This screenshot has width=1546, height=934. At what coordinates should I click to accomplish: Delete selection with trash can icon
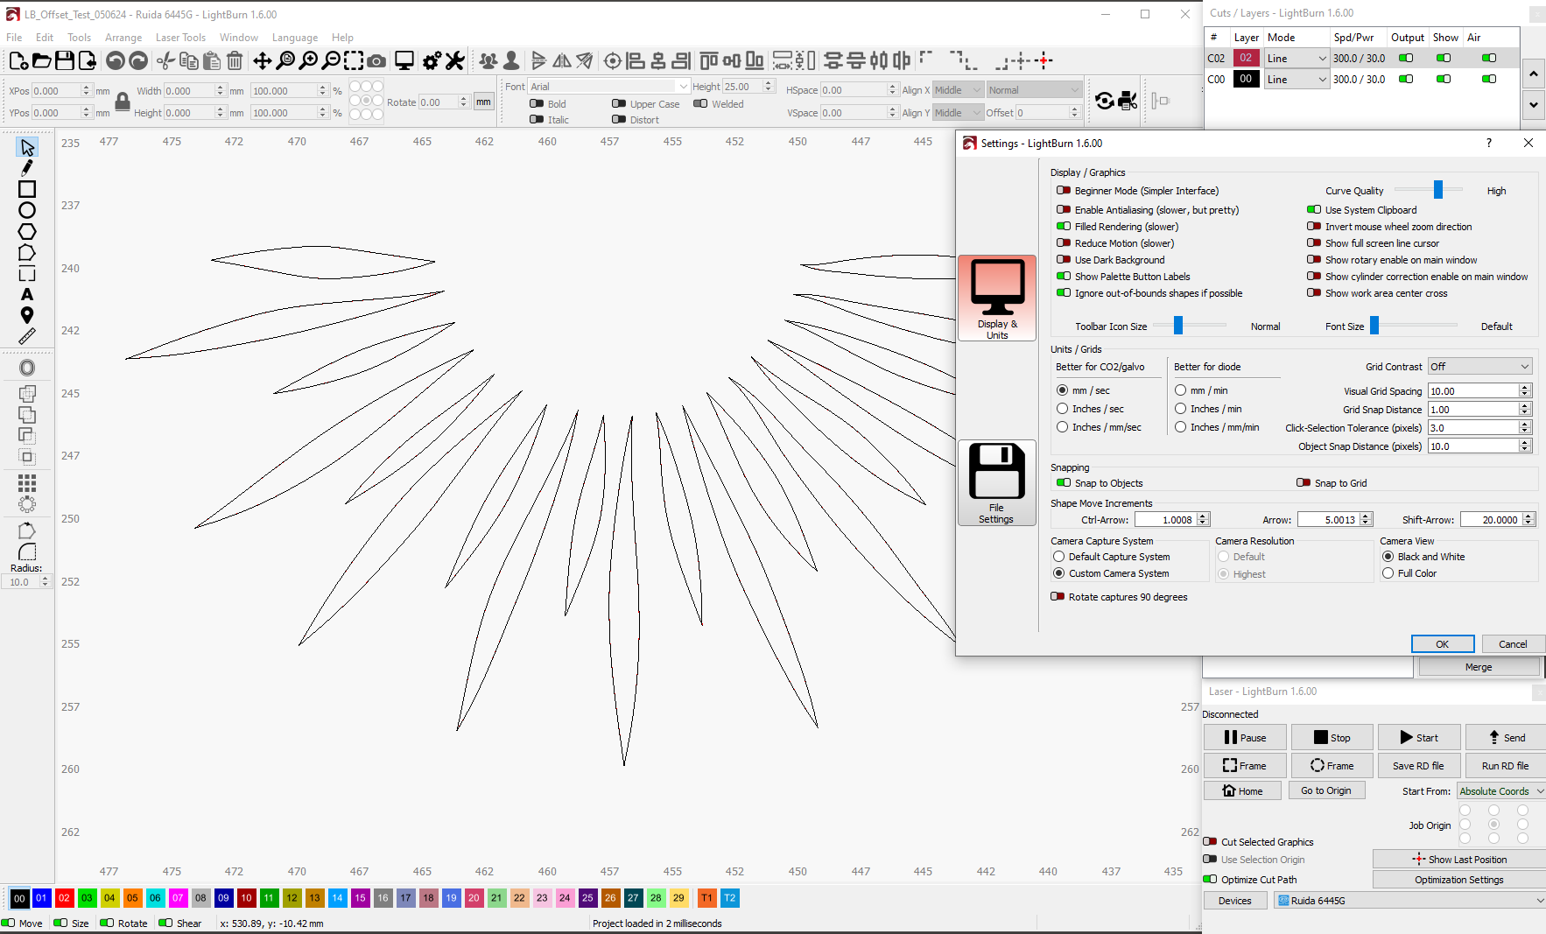pos(235,60)
